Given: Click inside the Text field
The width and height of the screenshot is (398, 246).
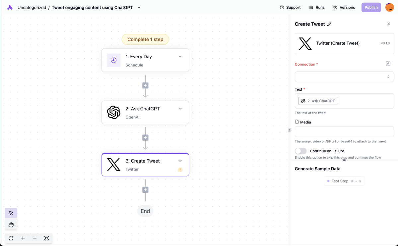Looking at the screenshot, I should click(x=344, y=101).
